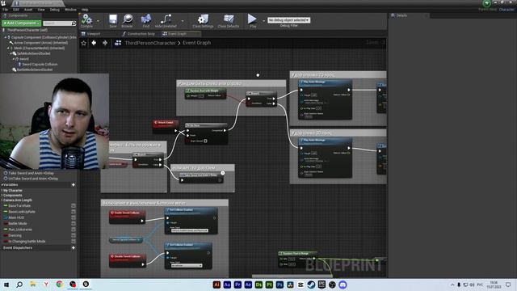Viewport: 517px width, 291px height.
Task: Select the Disable Sword Collision event node
Action: (128, 260)
